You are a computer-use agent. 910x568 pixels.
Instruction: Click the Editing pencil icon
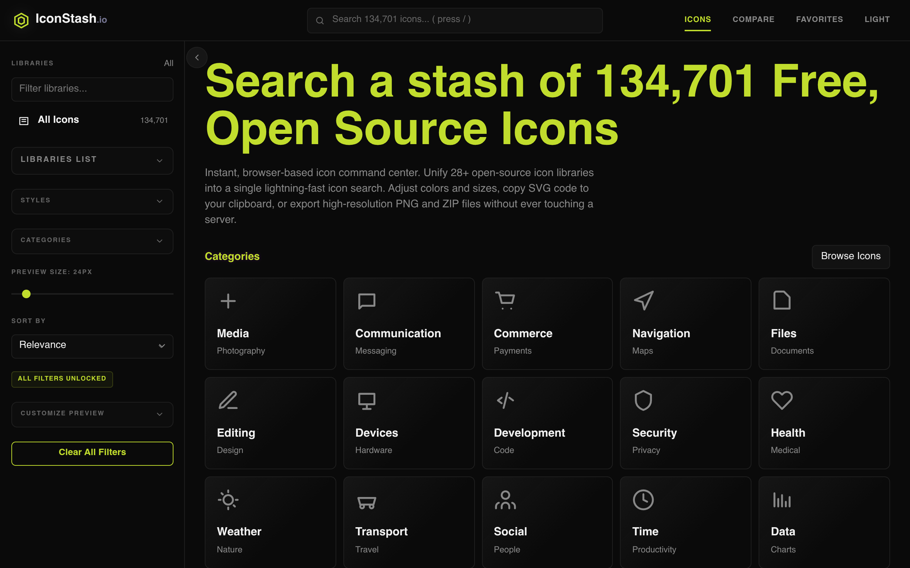click(x=228, y=400)
